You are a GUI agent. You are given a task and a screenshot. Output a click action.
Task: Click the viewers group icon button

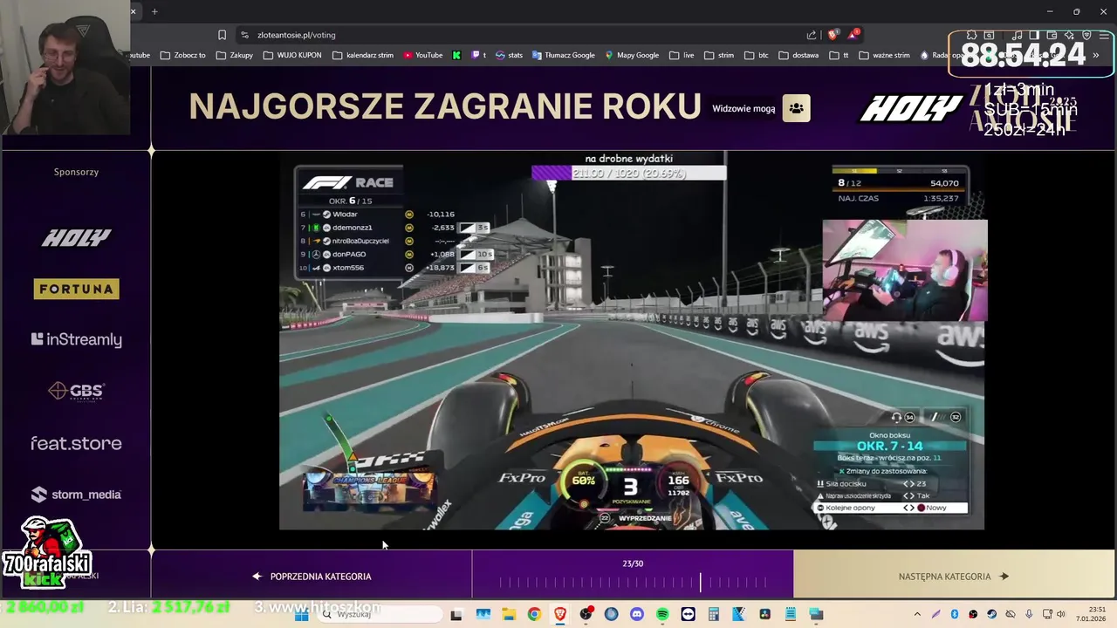pyautogui.click(x=796, y=108)
